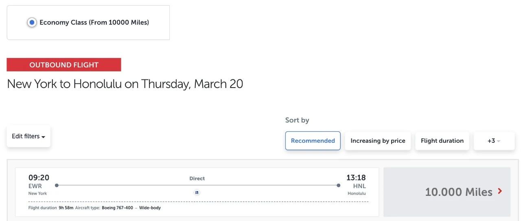Click the HNL airport code
The image size is (521, 221).
tap(359, 186)
